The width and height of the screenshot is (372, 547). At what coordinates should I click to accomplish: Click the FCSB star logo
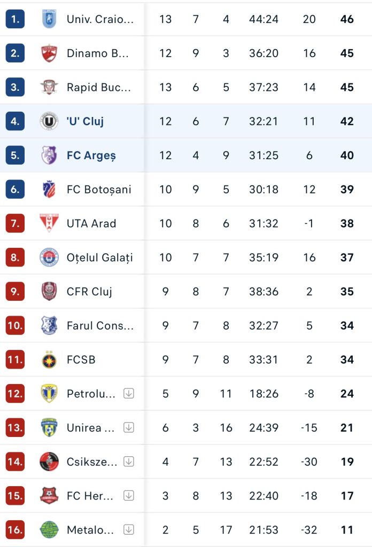click(49, 360)
